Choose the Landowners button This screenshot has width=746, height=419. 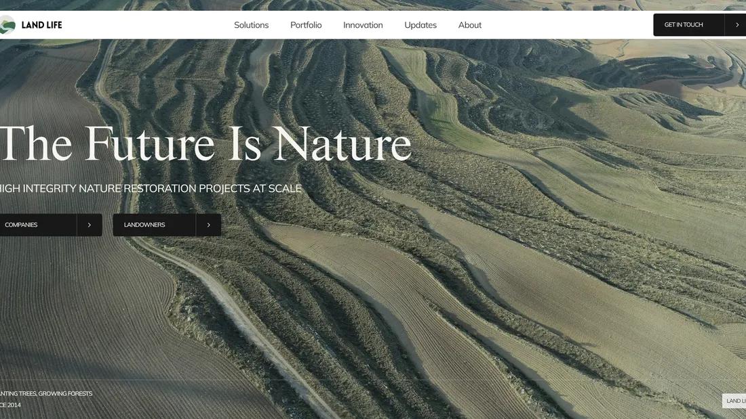(154, 225)
